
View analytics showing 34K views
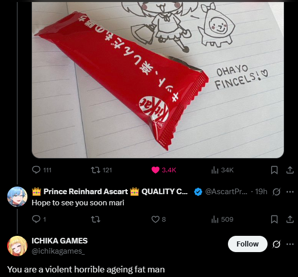(x=222, y=170)
